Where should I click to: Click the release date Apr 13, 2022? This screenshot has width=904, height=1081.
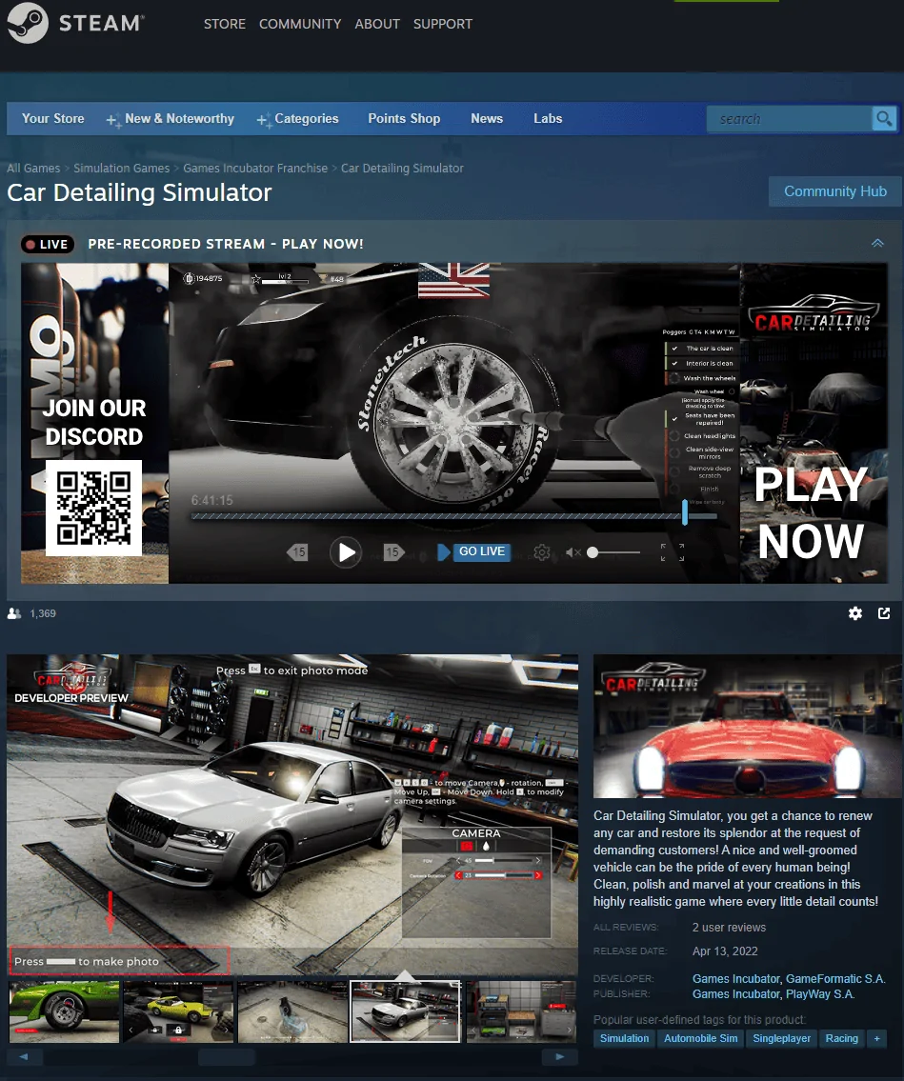725,951
